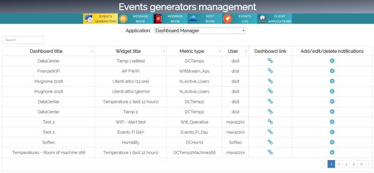Open dashboard link for Temperature 1 (last 12 hours)
Image resolution: width=374 pixels, height=173 pixels.
[270, 152]
